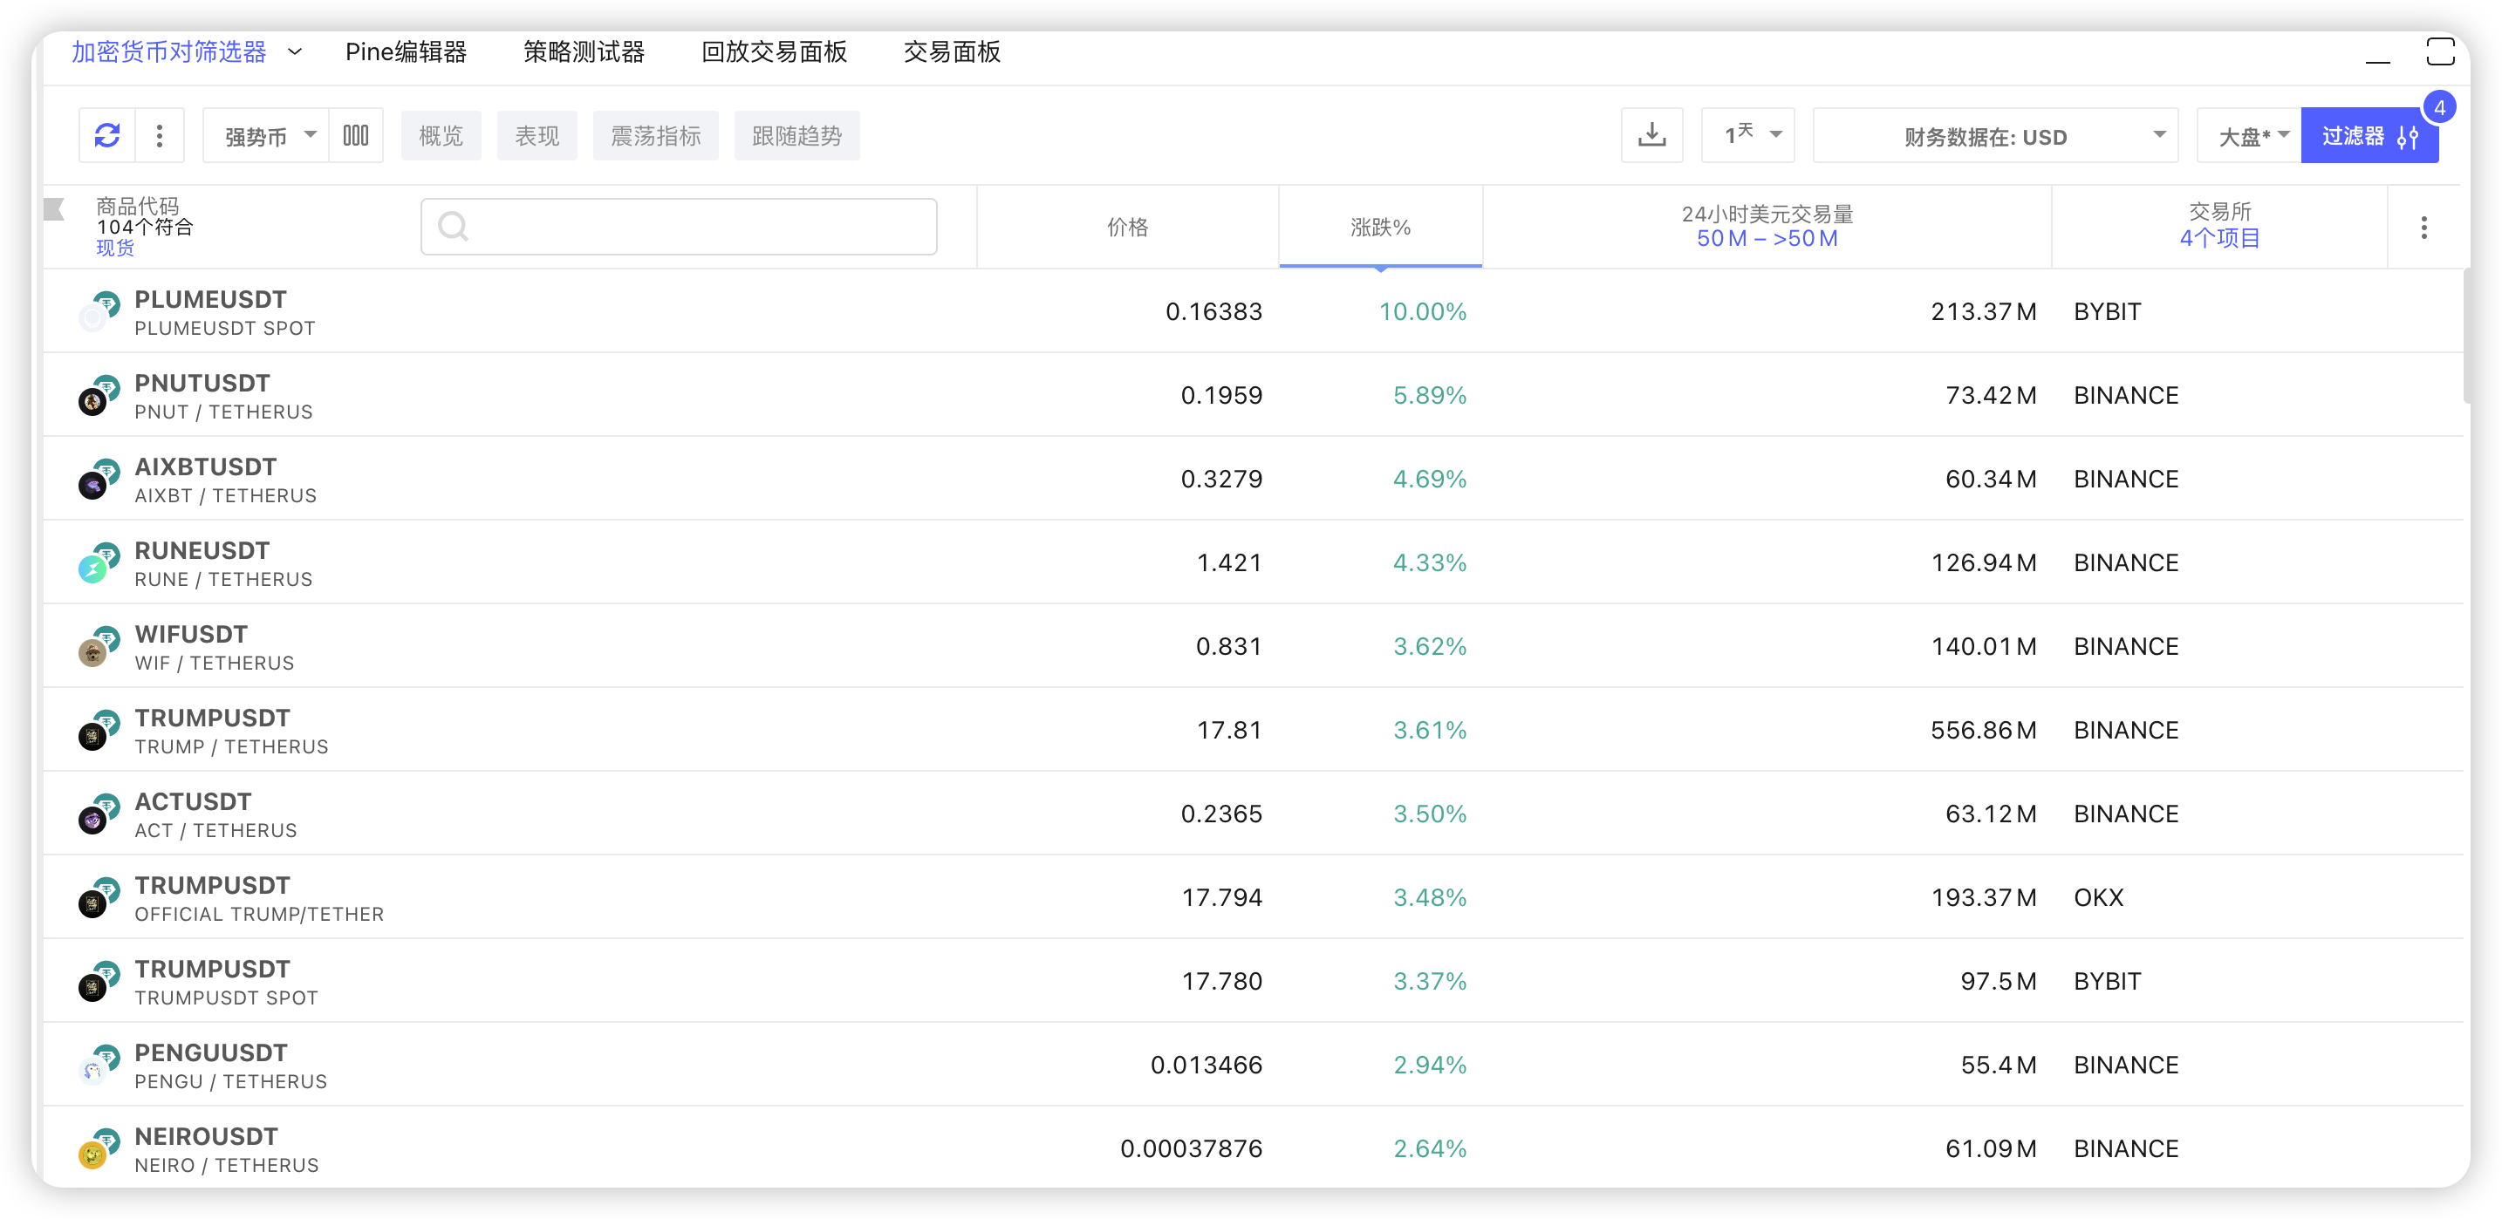Open the 1天 interval dropdown
2502x1219 pixels.
[x=1747, y=136]
